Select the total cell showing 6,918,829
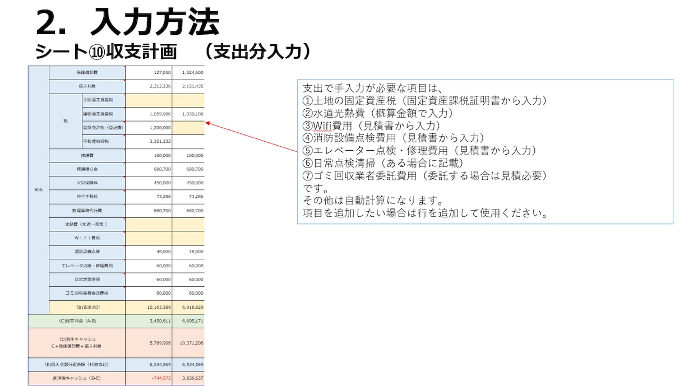The width and height of the screenshot is (684, 386). (x=188, y=307)
